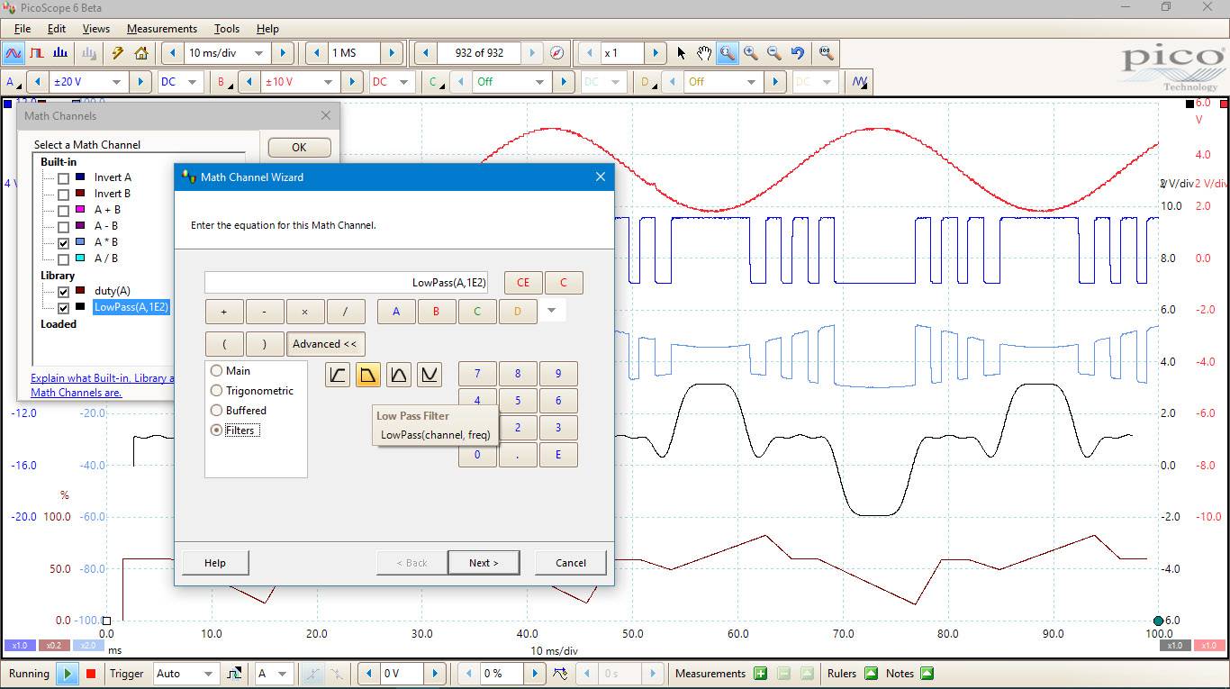
Task: Activate the zoom-in magnifier tool
Action: 751,53
